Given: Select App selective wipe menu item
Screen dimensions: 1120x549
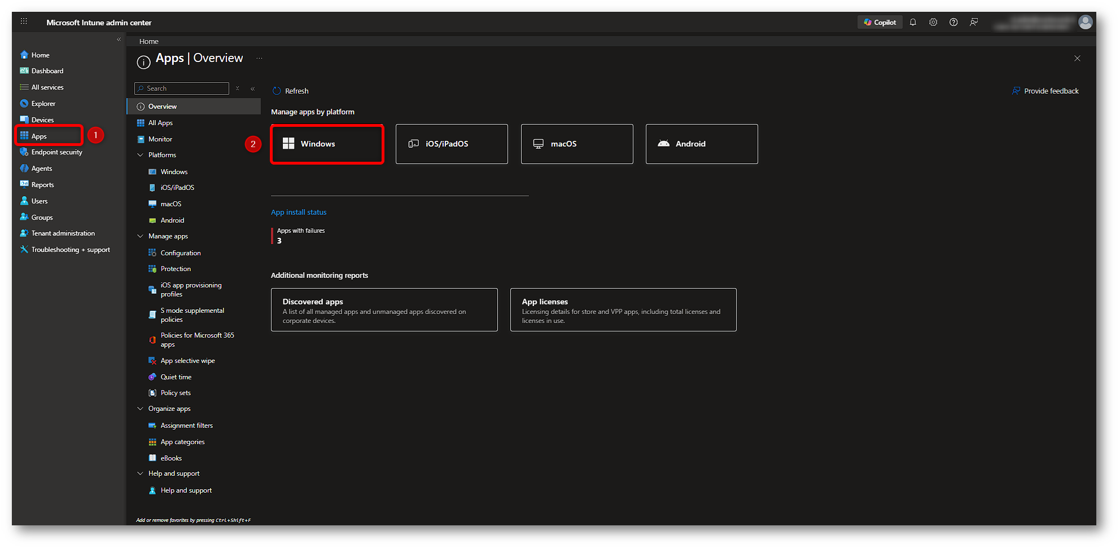Looking at the screenshot, I should (187, 361).
